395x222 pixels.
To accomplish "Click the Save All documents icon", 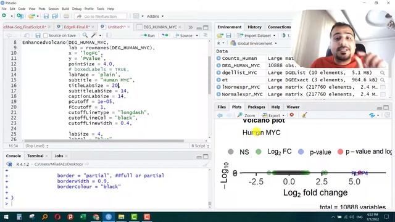I will 55,16.
